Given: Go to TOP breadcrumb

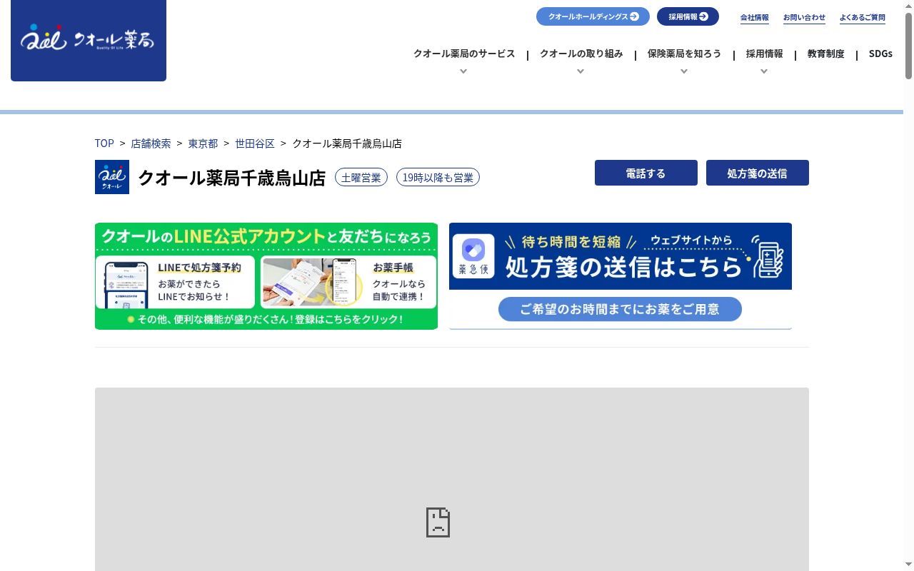Looking at the screenshot, I should (104, 143).
